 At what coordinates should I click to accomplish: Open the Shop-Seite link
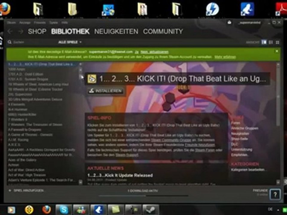click(239, 139)
